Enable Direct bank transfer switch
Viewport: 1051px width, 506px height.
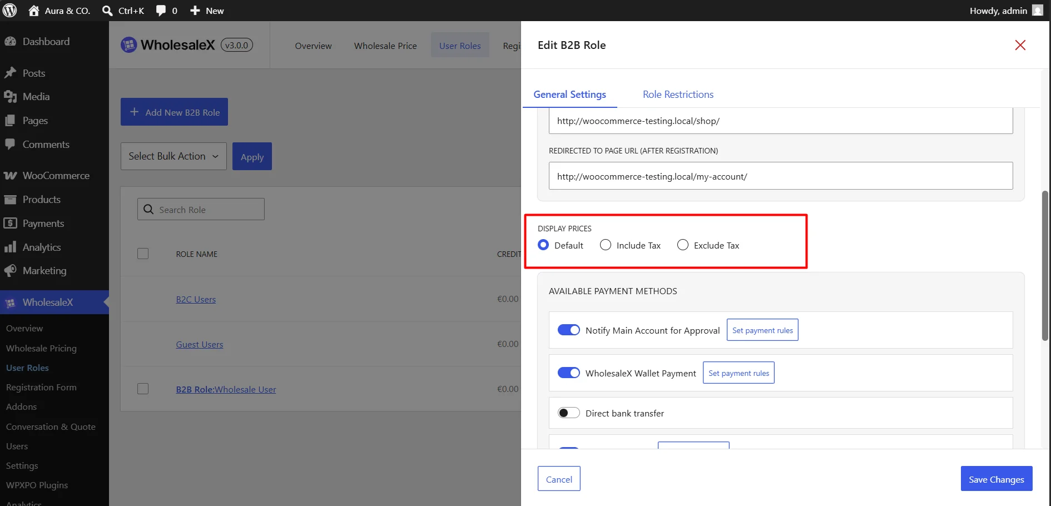tap(569, 413)
